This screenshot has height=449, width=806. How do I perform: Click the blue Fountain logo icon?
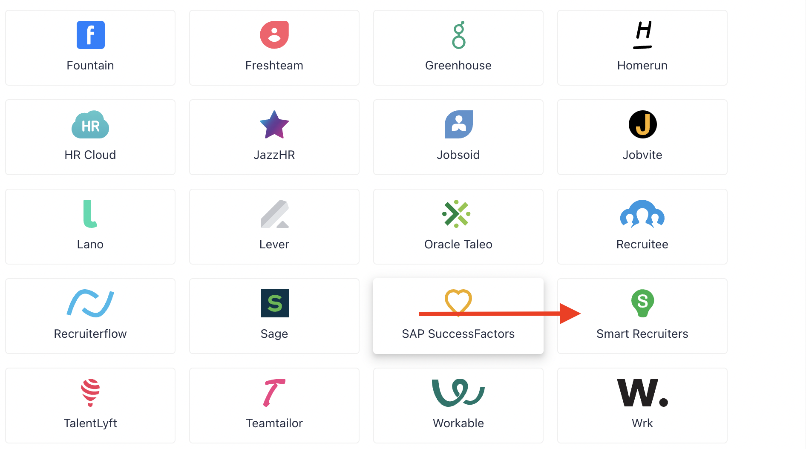90,35
